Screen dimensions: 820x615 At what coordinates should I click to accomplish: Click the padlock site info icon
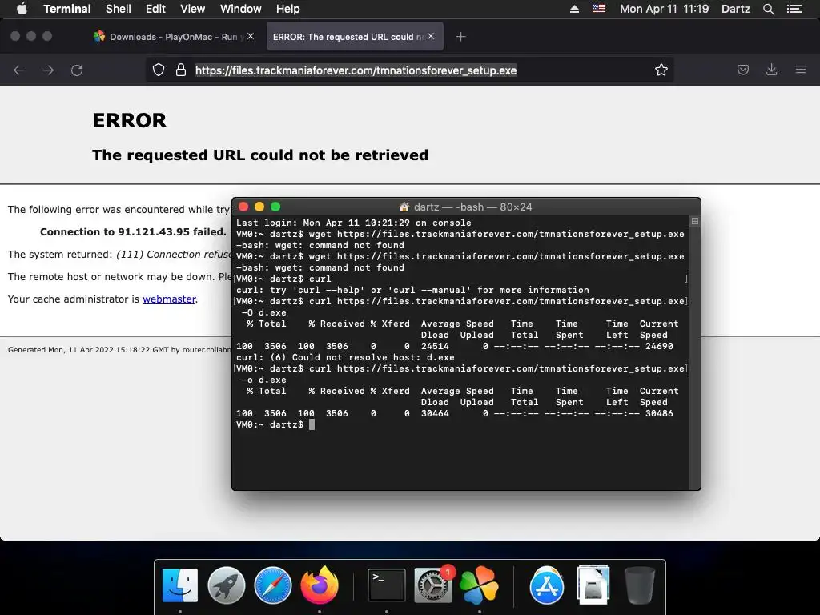[x=181, y=70]
